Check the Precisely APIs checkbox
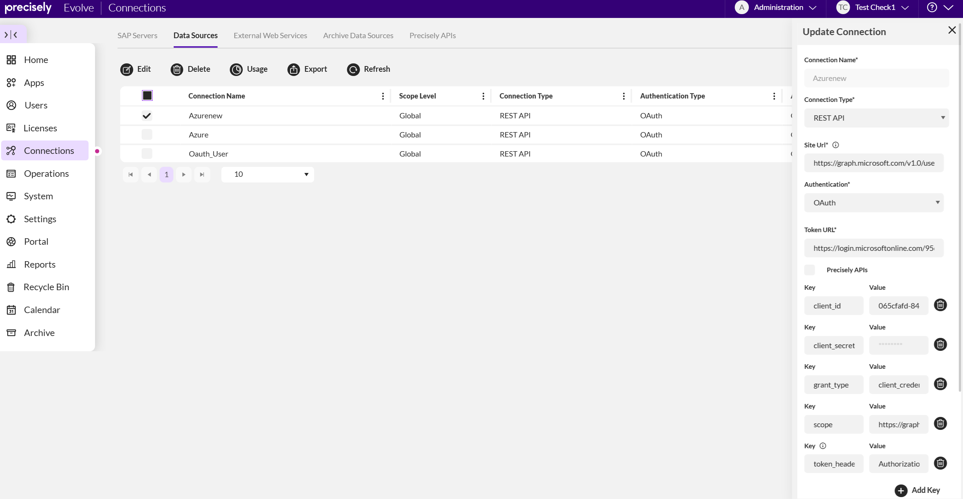This screenshot has height=499, width=963. (x=809, y=270)
